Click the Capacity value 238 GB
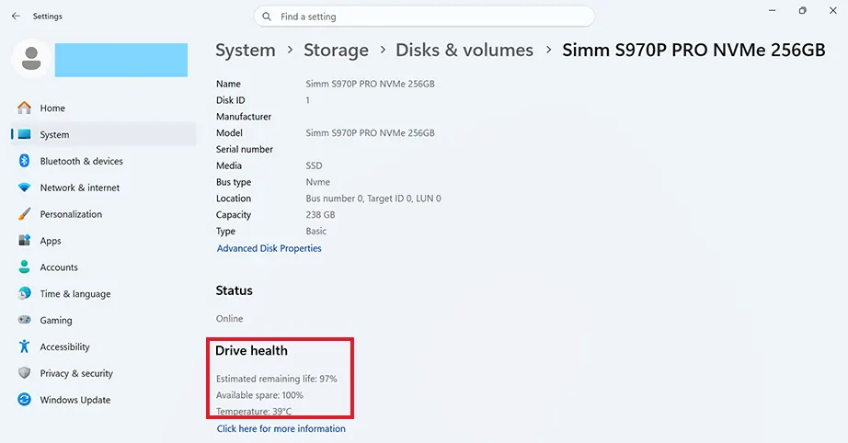Image resolution: width=848 pixels, height=443 pixels. (320, 214)
